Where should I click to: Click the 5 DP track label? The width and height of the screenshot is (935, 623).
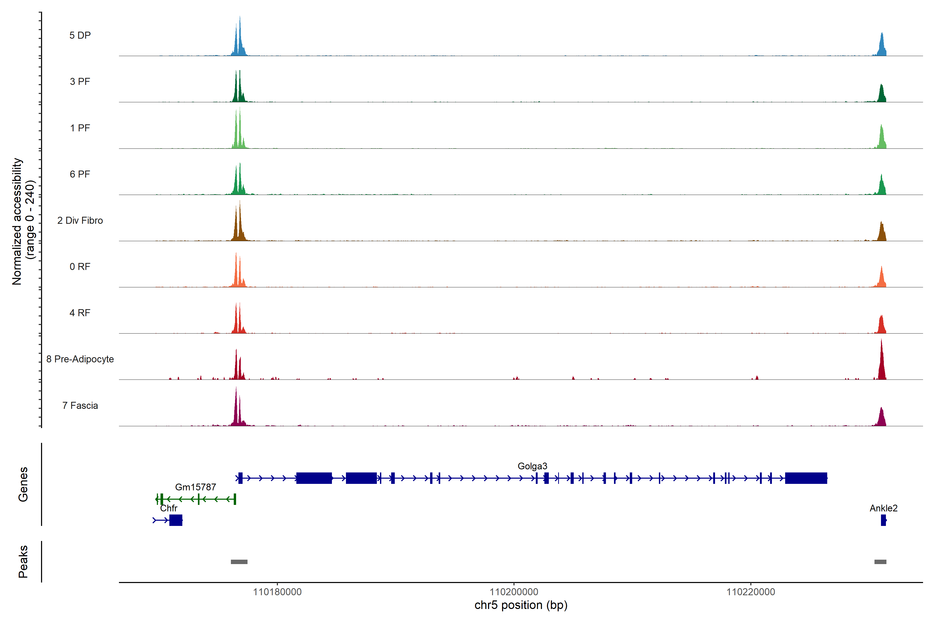[80, 35]
